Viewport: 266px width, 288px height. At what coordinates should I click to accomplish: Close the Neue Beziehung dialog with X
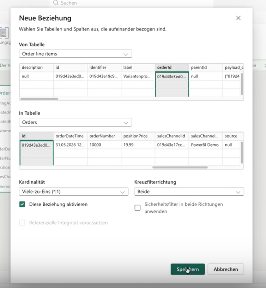(x=238, y=18)
